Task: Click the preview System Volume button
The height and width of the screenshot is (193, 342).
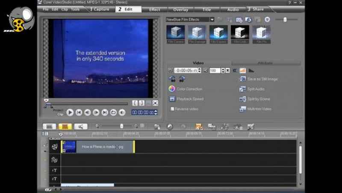Action: pos(122,112)
